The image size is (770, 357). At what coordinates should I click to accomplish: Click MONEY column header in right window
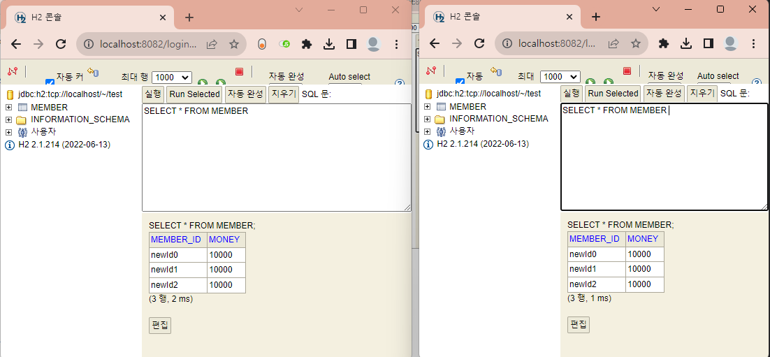click(x=644, y=239)
